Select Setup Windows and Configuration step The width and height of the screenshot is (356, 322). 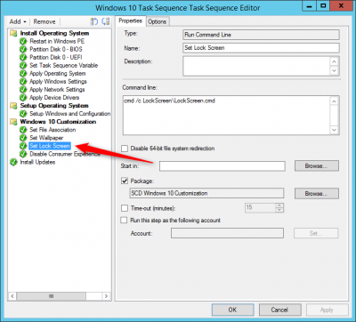point(70,114)
